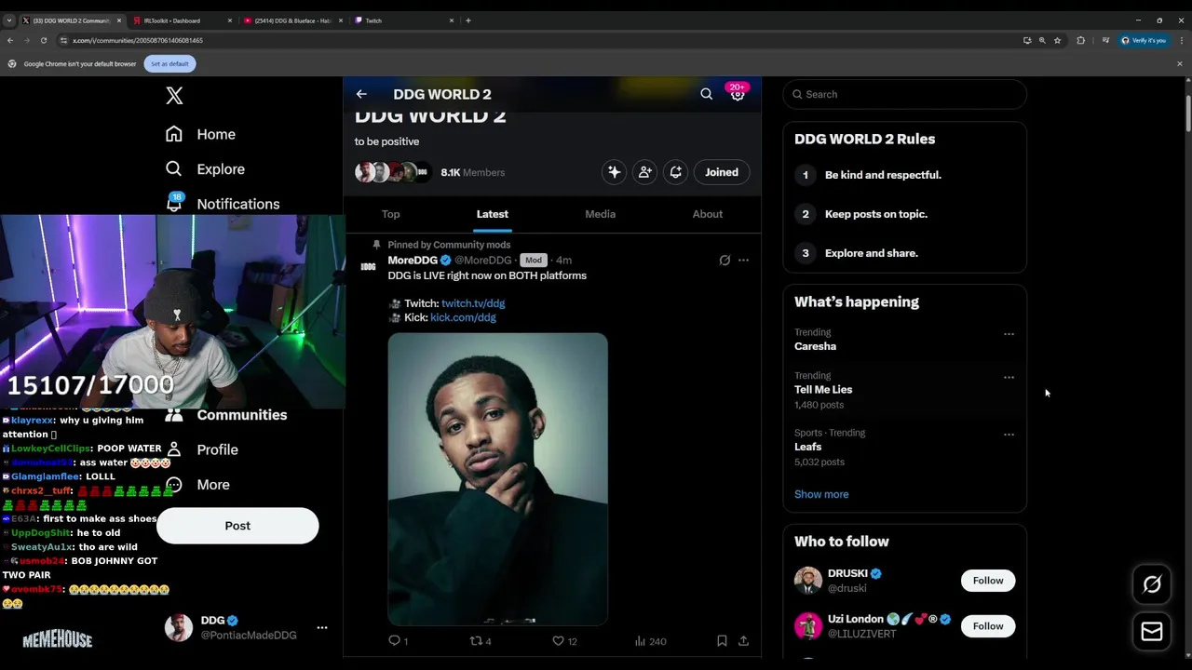
Task: Open twitch.tv/ddg link
Action: coord(473,303)
